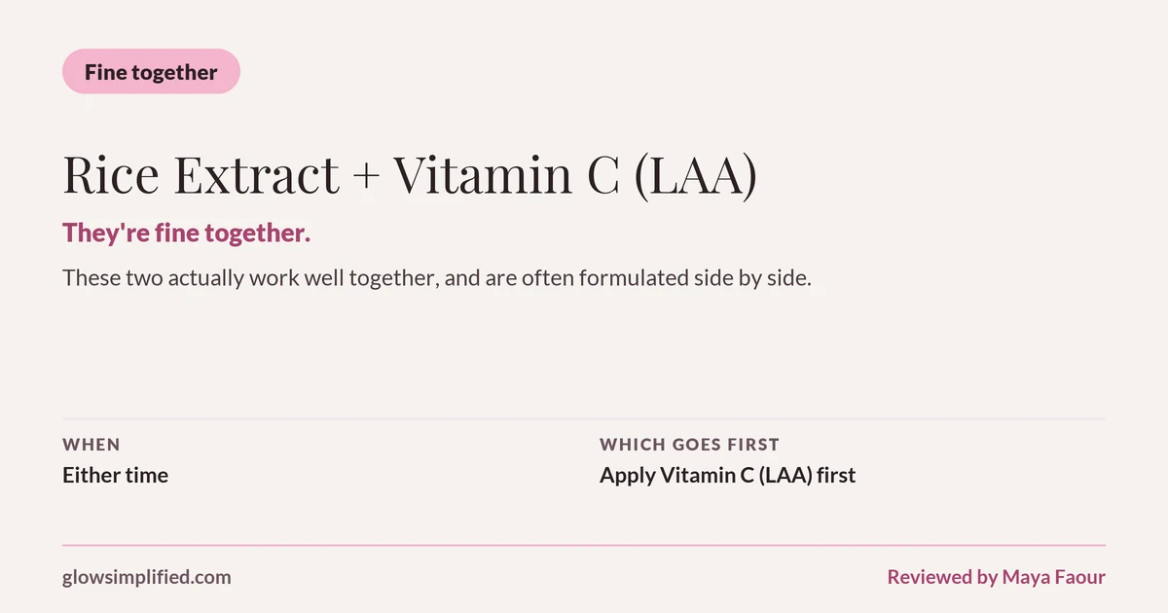Select the "Either time" value
Image resolution: width=1168 pixels, height=613 pixels.
[115, 476]
